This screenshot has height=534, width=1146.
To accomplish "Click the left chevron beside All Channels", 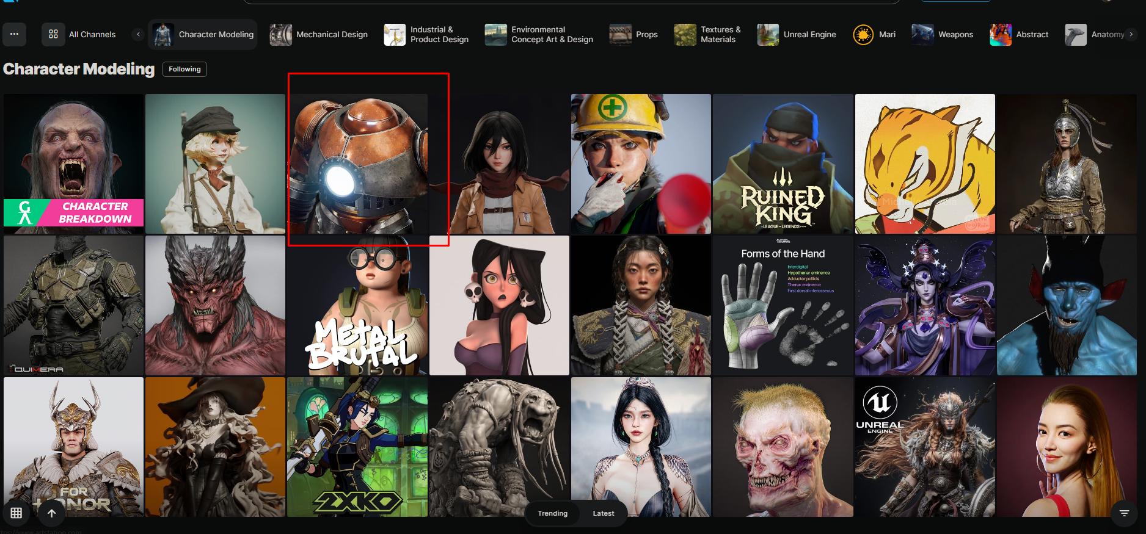I will 139,34.
